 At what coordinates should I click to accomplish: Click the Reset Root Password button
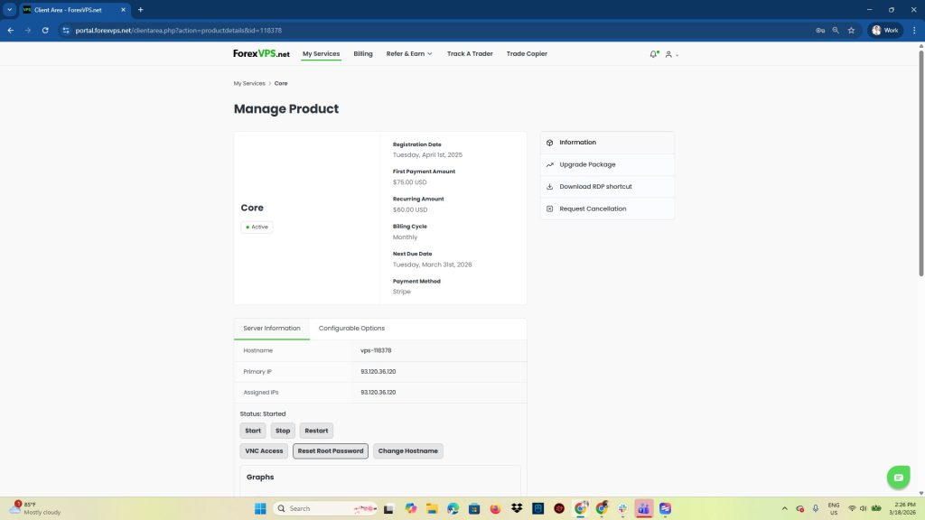click(x=331, y=451)
